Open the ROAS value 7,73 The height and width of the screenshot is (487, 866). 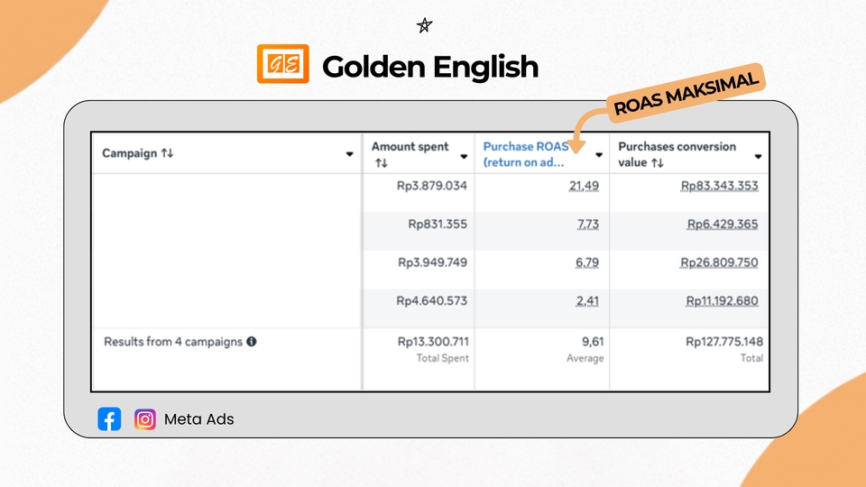[x=587, y=225]
